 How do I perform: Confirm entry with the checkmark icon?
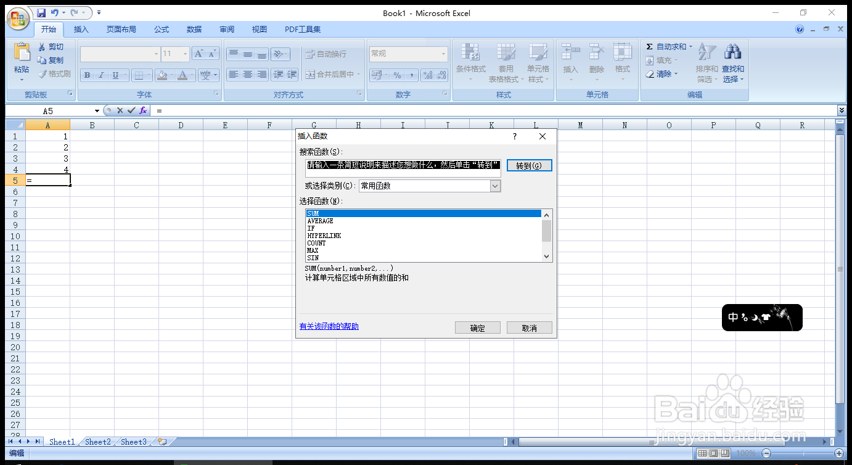130,110
